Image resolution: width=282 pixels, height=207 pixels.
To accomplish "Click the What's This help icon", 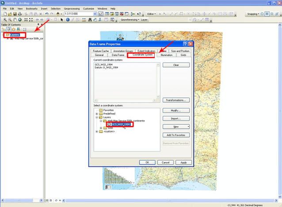I will click(x=139, y=14).
